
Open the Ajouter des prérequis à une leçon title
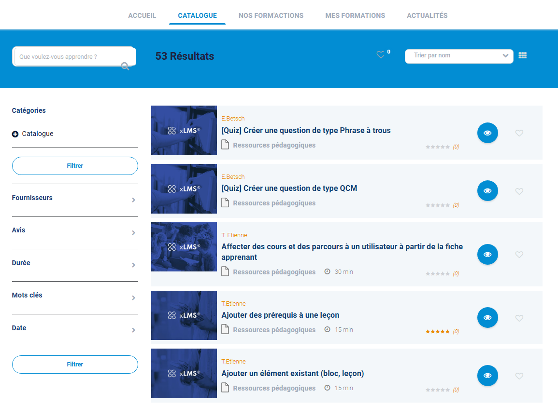tap(280, 315)
